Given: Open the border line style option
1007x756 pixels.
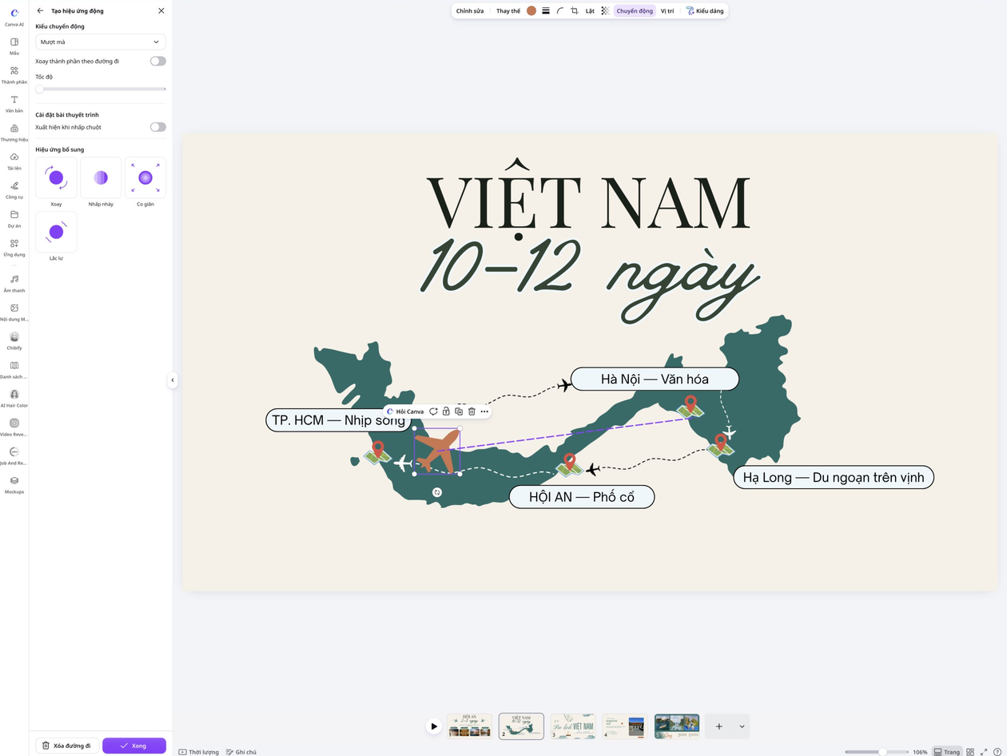Looking at the screenshot, I should [546, 11].
